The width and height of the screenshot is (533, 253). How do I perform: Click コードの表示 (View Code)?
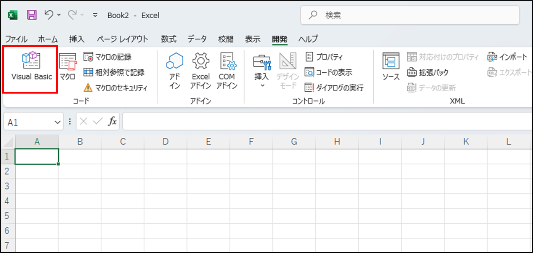point(328,72)
